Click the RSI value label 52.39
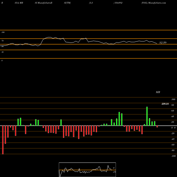Screen dimensions: 177x177 pos(163,42)
